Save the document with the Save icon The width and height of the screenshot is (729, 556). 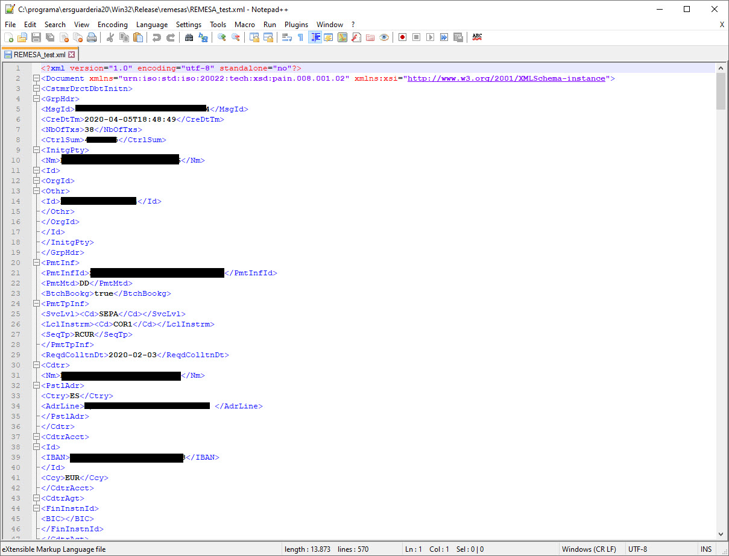pyautogui.click(x=36, y=37)
